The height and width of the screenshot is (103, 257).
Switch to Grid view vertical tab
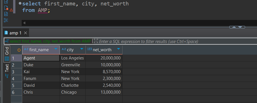[x=7, y=54]
